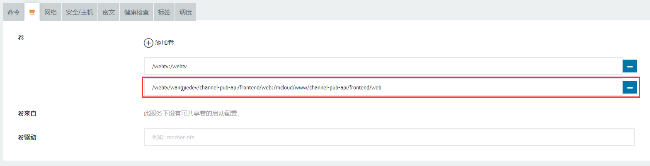This screenshot has width=650, height=166.
Task: Click the 卷 section label on the left
Action: point(21,38)
